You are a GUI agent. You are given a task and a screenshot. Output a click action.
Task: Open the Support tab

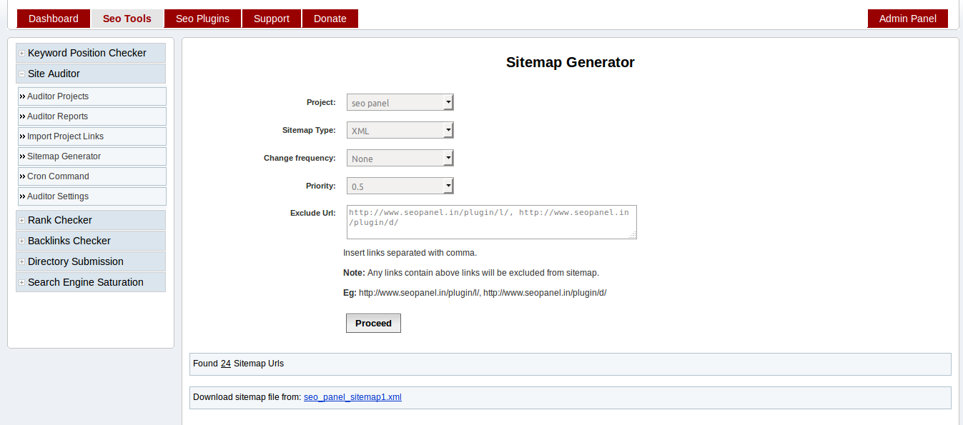click(x=272, y=19)
